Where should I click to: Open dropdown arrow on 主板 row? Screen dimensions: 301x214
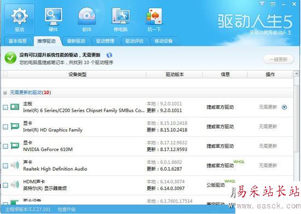pyautogui.click(x=284, y=107)
